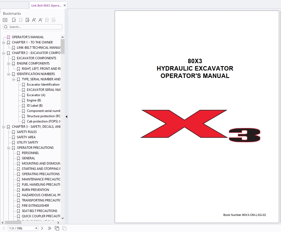Open the CHAPTER 1 - TO THE OWNER bookmark
Screen dimensions: 281x232
pyautogui.click(x=32, y=42)
